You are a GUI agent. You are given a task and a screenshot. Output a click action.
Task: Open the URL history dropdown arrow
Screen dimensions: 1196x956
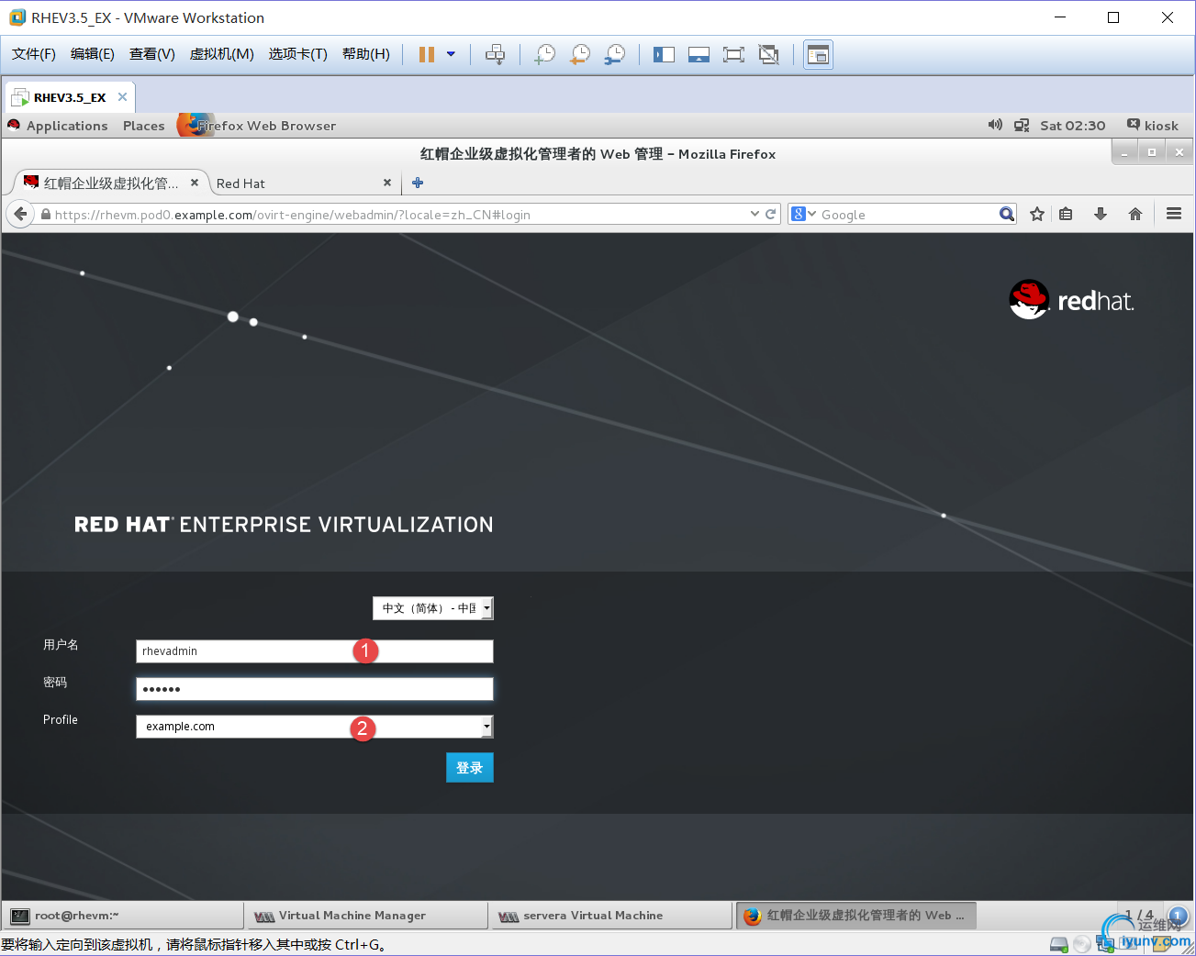click(754, 214)
